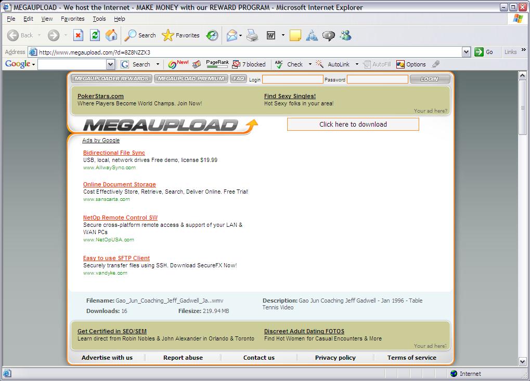Click Megauploader Rewards button
Screen dimensions: 530x381
point(111,78)
